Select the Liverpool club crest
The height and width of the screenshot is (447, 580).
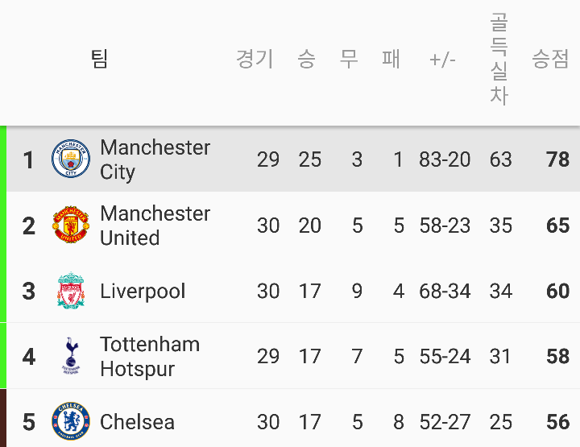pyautogui.click(x=71, y=290)
